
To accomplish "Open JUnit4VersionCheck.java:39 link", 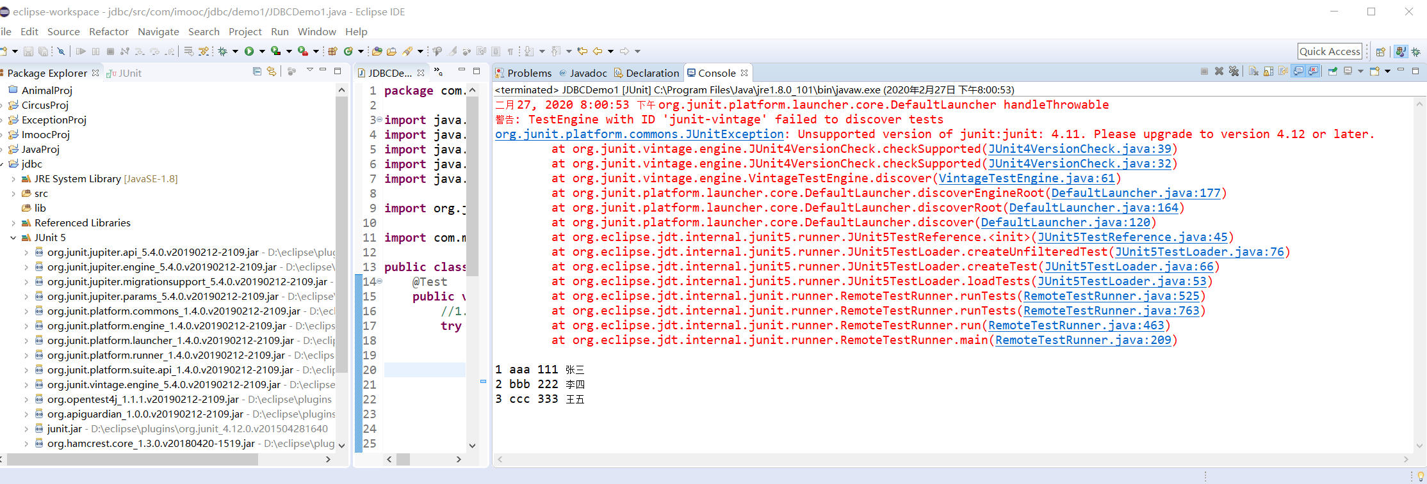I will 1080,148.
